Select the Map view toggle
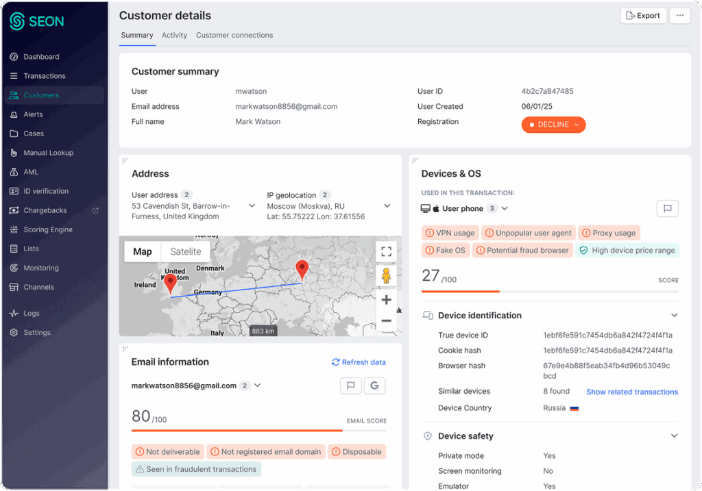 coord(143,251)
